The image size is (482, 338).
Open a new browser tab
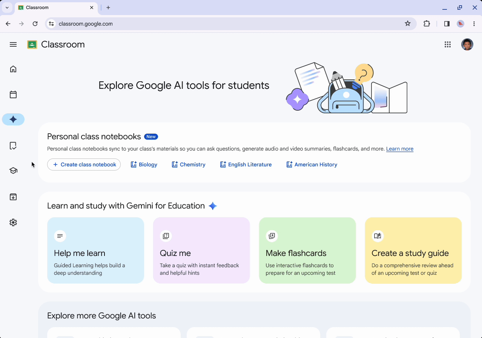(108, 8)
